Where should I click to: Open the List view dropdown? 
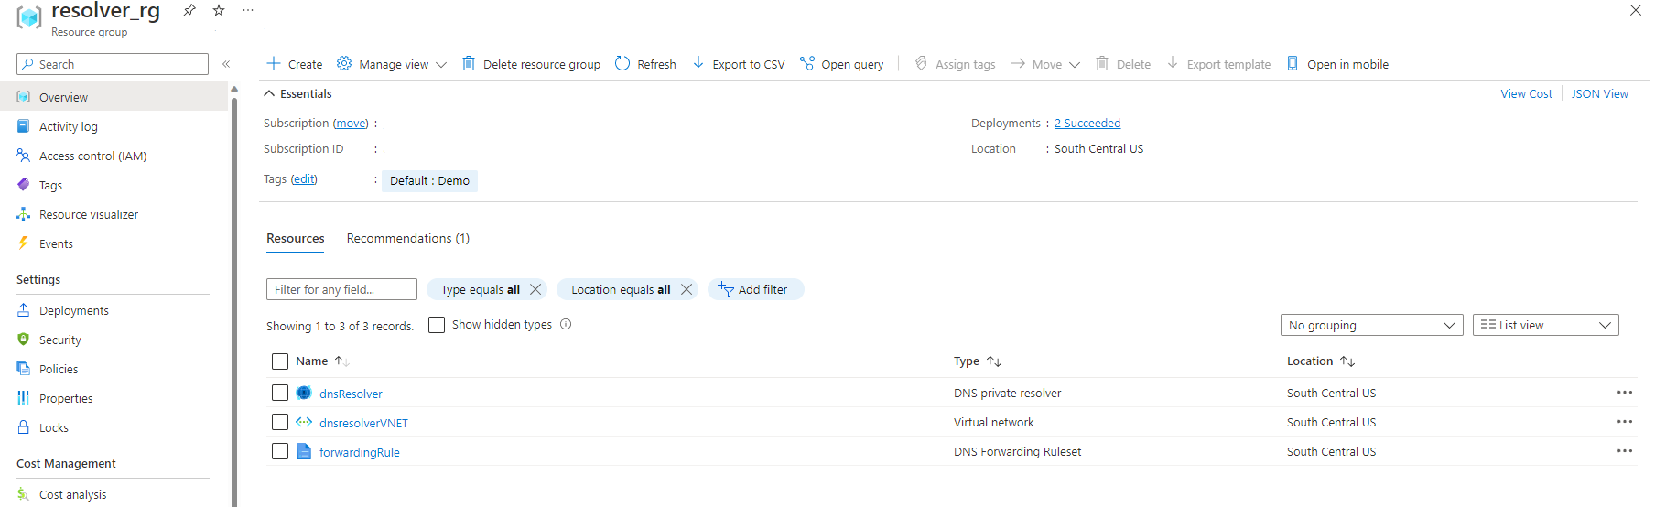pyautogui.click(x=1545, y=325)
